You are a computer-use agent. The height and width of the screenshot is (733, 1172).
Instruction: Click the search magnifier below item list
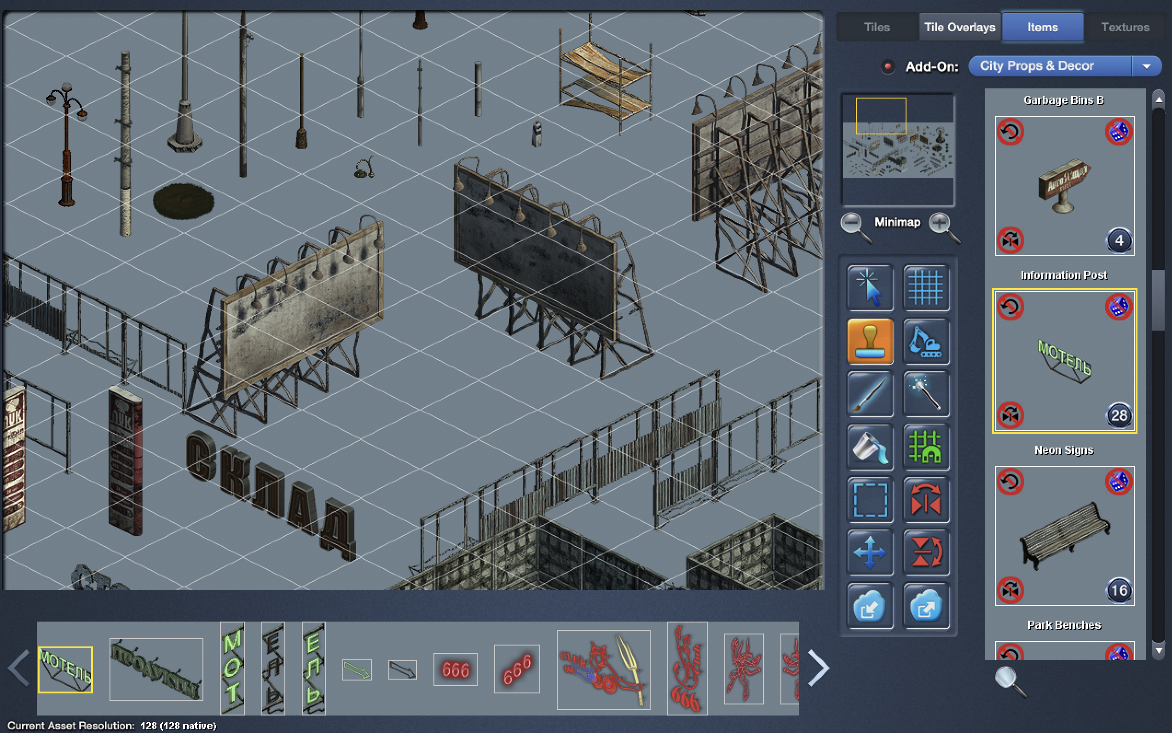tap(1010, 681)
